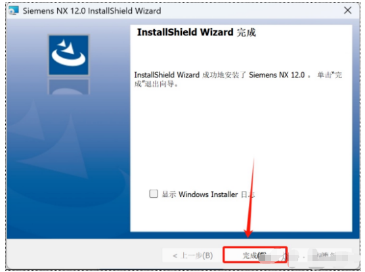365x272 pixels.
Task: Click the Siemens NX 12.0 InstallShield Wizard title text
Action: pos(92,11)
